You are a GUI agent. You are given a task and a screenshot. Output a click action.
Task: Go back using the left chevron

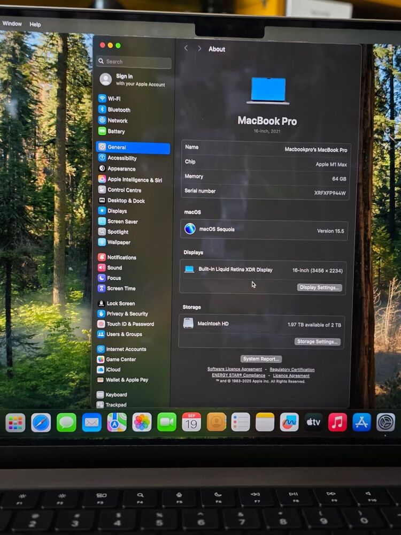(186, 49)
